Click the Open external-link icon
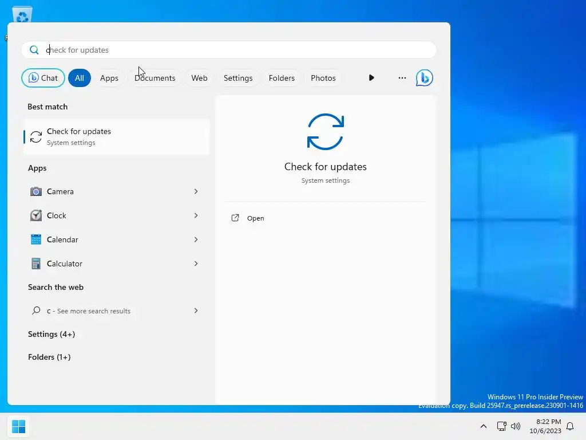The height and width of the screenshot is (440, 586). pyautogui.click(x=235, y=218)
